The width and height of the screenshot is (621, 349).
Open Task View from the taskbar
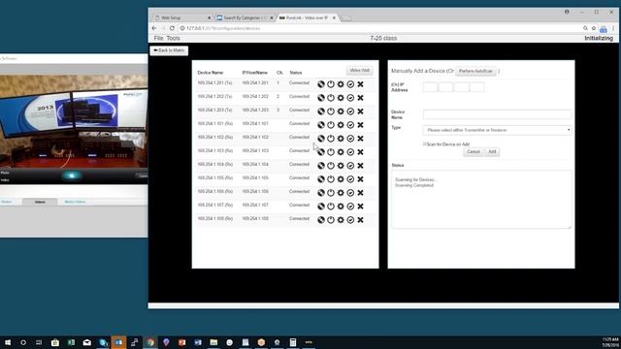coord(39,342)
